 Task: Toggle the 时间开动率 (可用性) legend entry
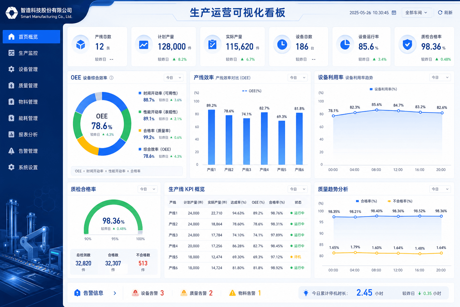point(158,93)
